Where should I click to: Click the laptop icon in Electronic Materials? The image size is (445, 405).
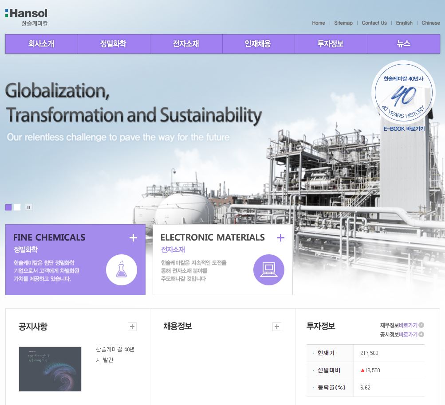click(x=269, y=270)
